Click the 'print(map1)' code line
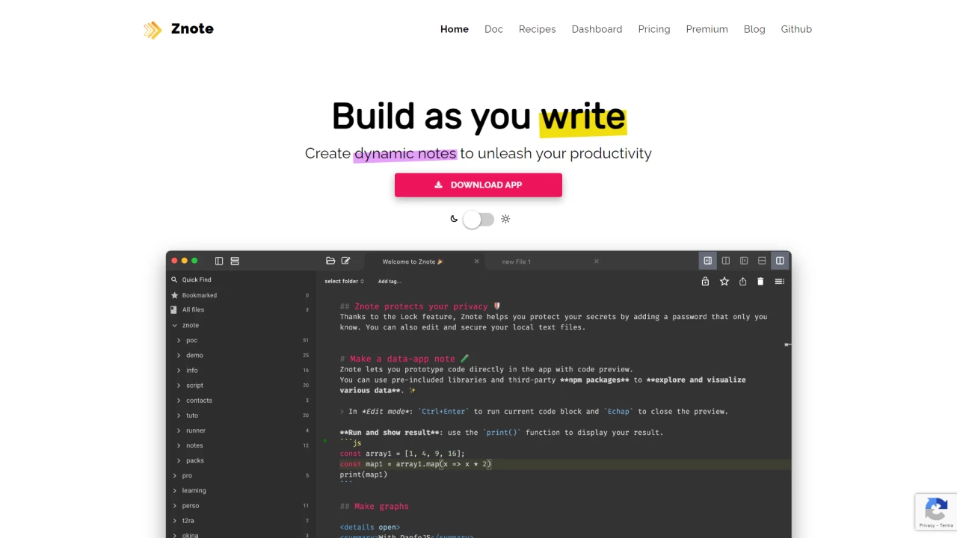Image resolution: width=957 pixels, height=538 pixels. coord(363,474)
